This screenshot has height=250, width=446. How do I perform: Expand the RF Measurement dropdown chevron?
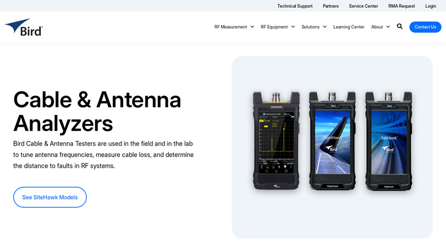tap(252, 27)
